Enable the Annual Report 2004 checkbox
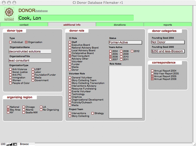The width and height of the screenshot is (196, 146). point(152,71)
